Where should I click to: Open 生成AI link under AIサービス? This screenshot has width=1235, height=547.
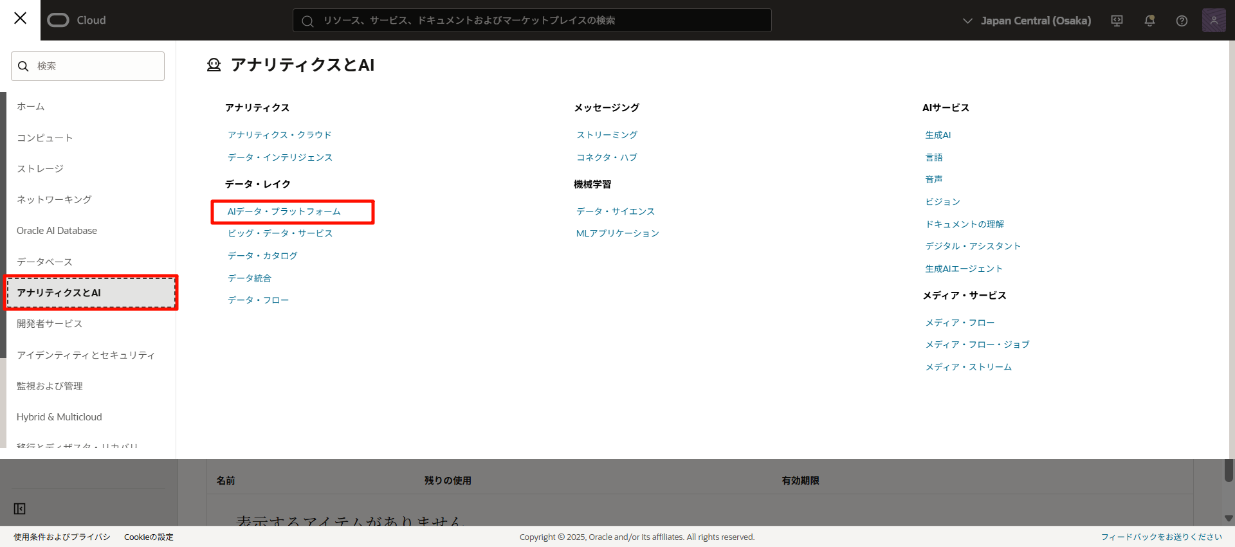point(938,135)
